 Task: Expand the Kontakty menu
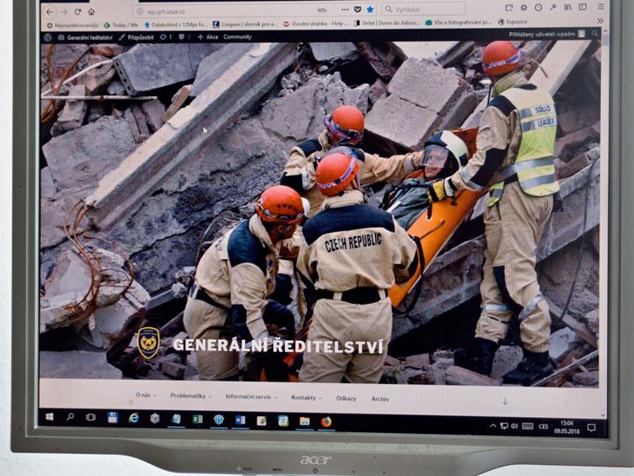click(306, 398)
